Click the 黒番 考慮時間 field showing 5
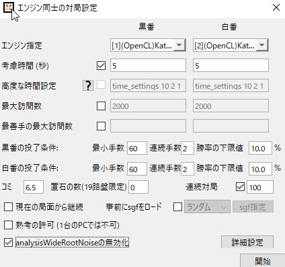Viewport: 285px width, 267px height. [148, 65]
